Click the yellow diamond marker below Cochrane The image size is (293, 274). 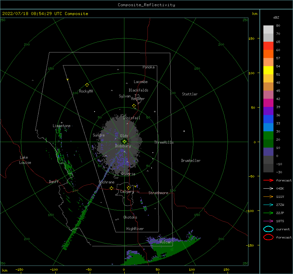[x=112, y=188]
